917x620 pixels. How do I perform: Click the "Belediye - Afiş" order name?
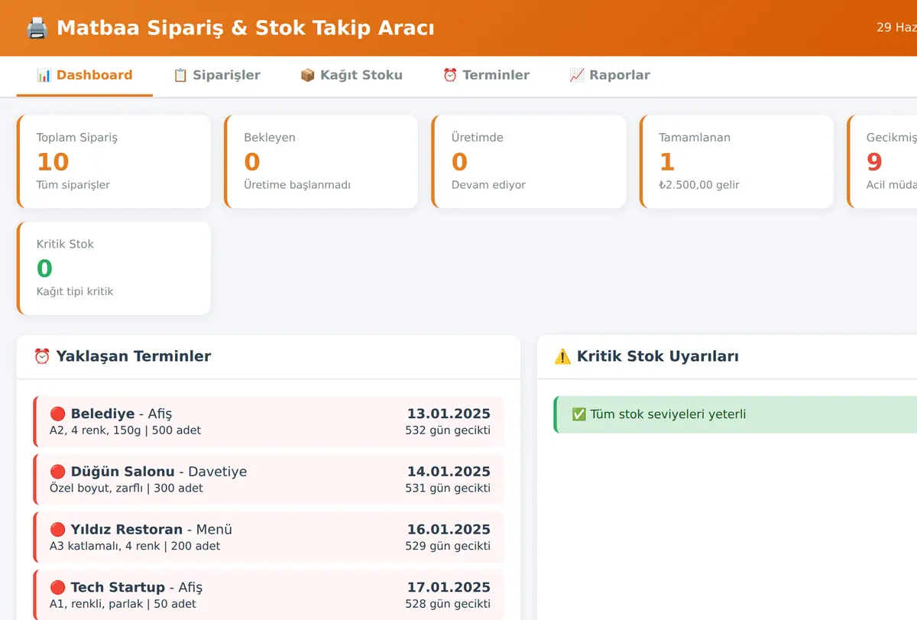[122, 414]
